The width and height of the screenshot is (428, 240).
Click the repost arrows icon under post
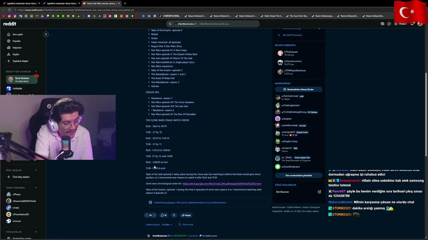(x=174, y=215)
